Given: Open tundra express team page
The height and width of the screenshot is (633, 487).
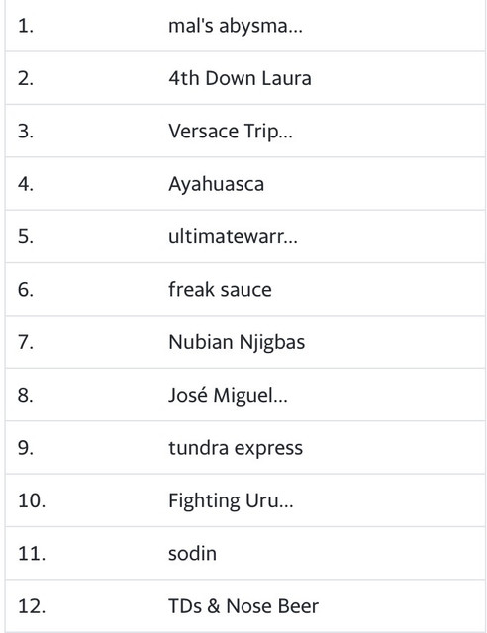Looking at the screenshot, I should pos(236,448).
